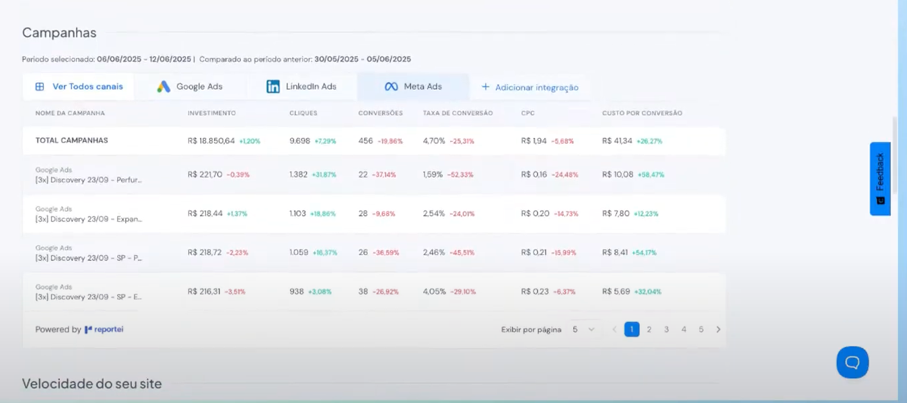Jump to pagination page 5
Screen dimensions: 907x403
(700, 330)
